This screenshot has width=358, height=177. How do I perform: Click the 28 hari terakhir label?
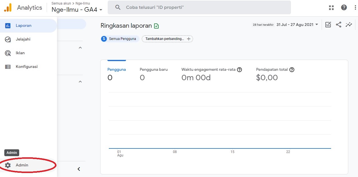click(x=263, y=25)
